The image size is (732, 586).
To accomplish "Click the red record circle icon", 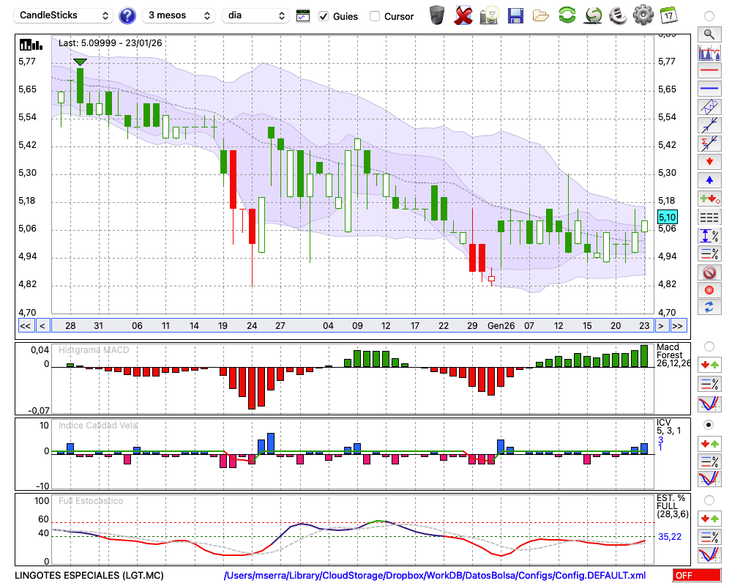I will (x=709, y=290).
